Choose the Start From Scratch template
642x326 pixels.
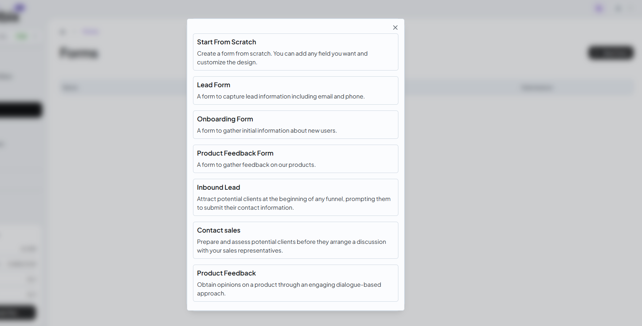227,42
